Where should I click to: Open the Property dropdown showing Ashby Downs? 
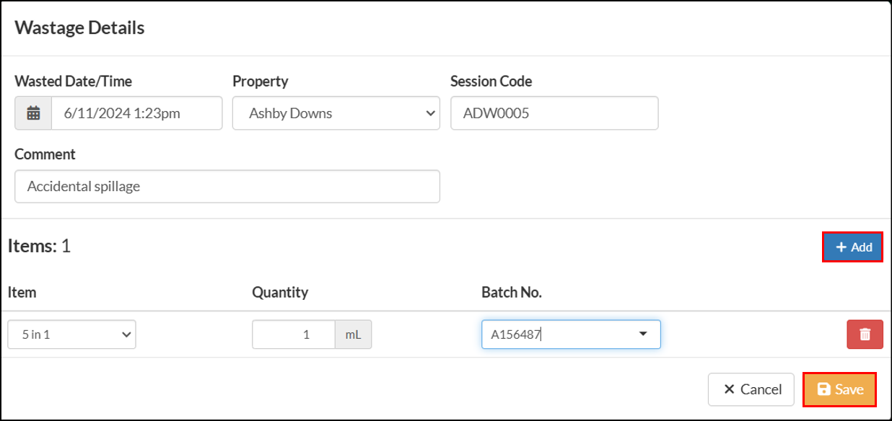point(336,113)
